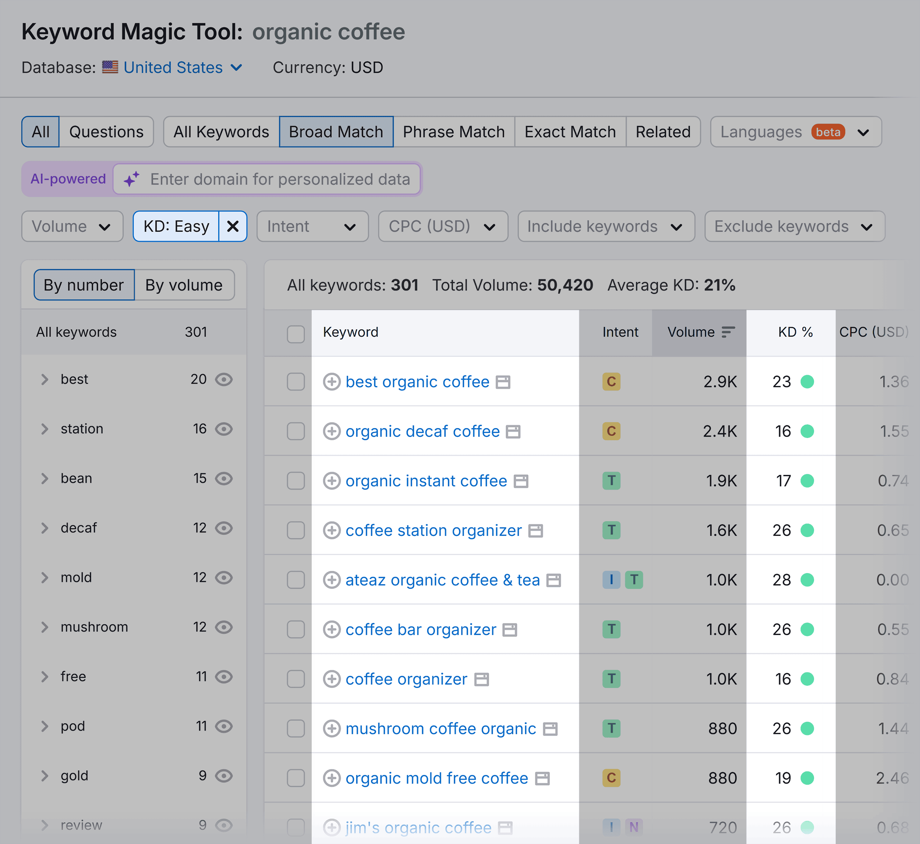920x844 pixels.
Task: Click plus icon beside ateaz organic coffee & tea
Action: point(332,580)
